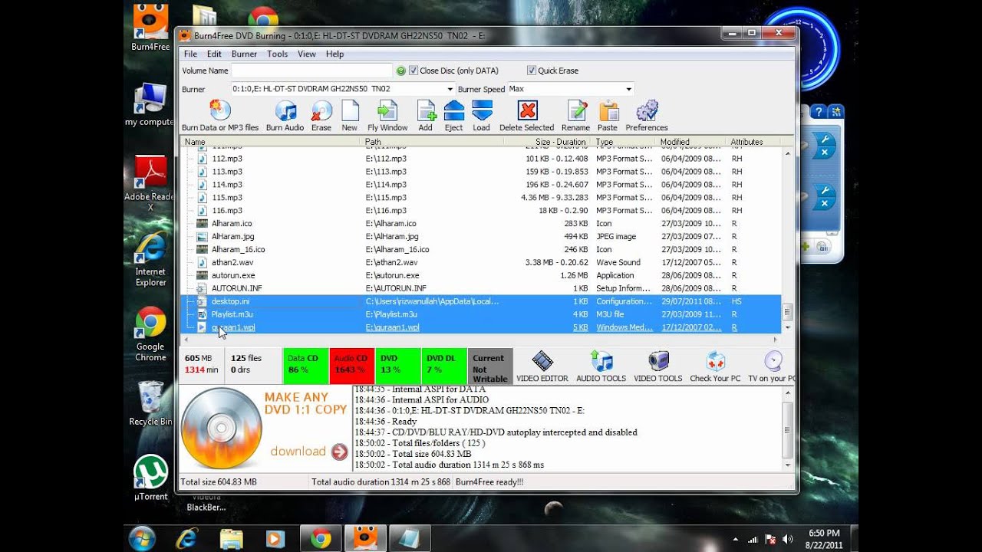This screenshot has width=982, height=552.
Task: Open AUDIO TOOLS icon
Action: tap(601, 366)
